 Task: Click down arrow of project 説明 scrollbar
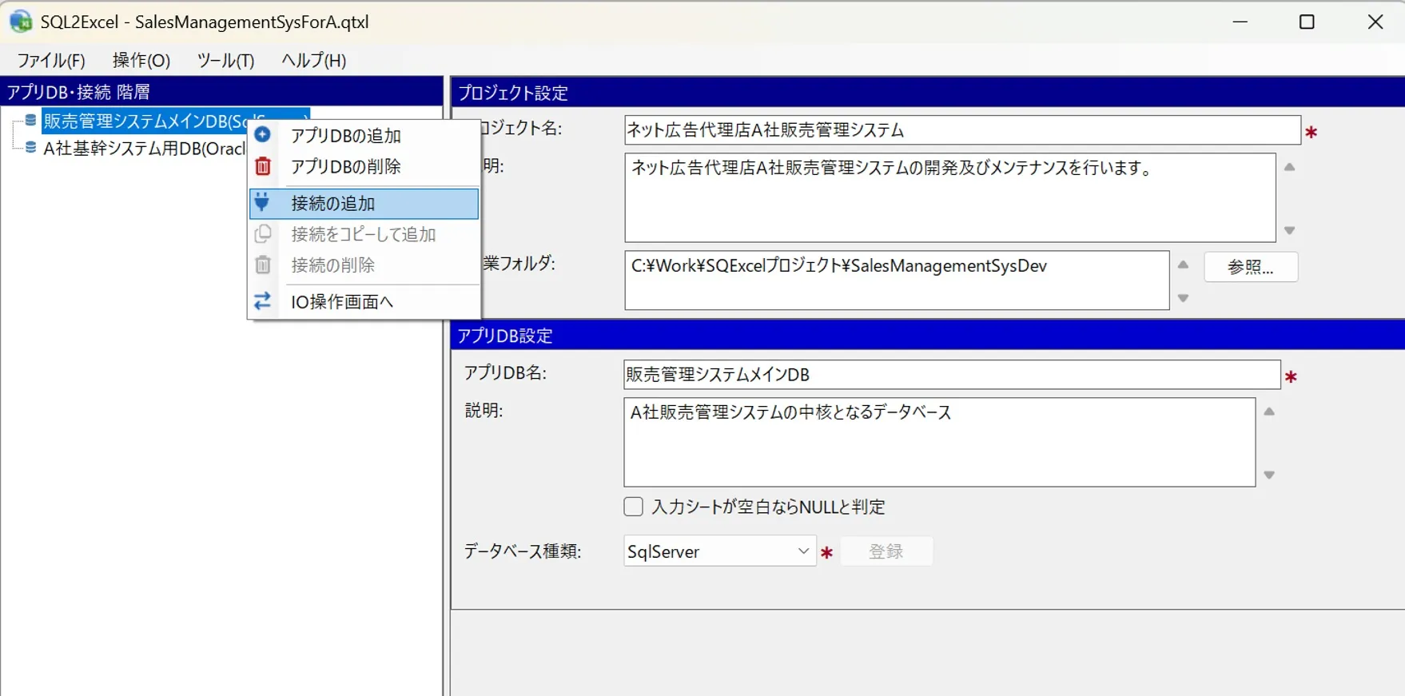tap(1289, 230)
